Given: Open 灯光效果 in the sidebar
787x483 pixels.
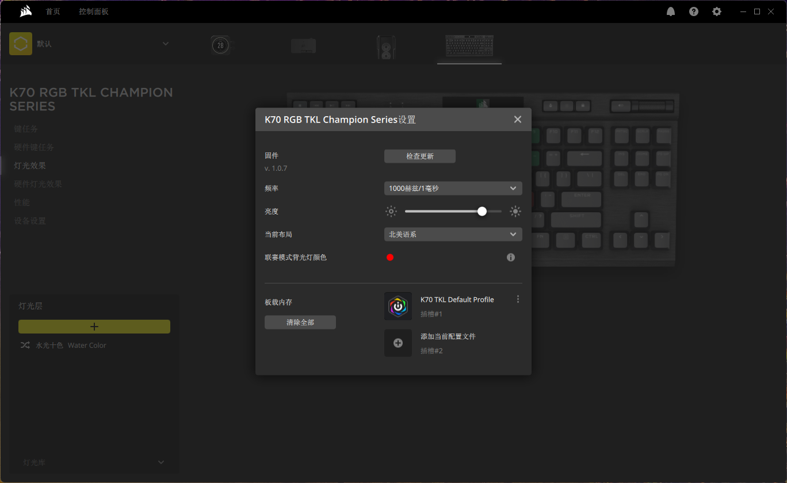Looking at the screenshot, I should [30, 166].
